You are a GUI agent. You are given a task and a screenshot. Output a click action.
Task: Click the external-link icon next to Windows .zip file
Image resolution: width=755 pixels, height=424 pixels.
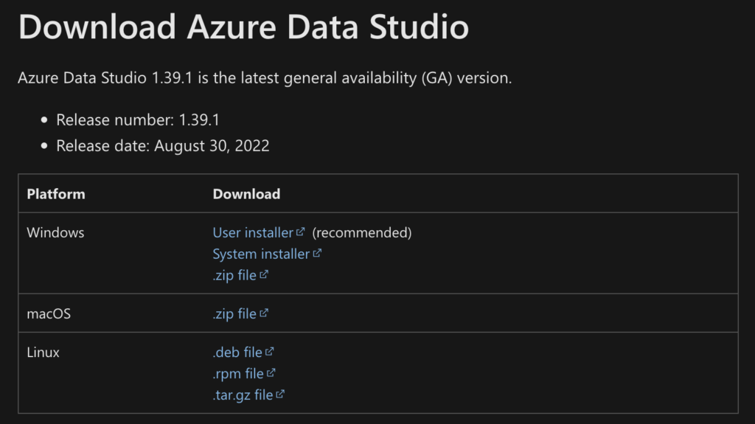264,275
